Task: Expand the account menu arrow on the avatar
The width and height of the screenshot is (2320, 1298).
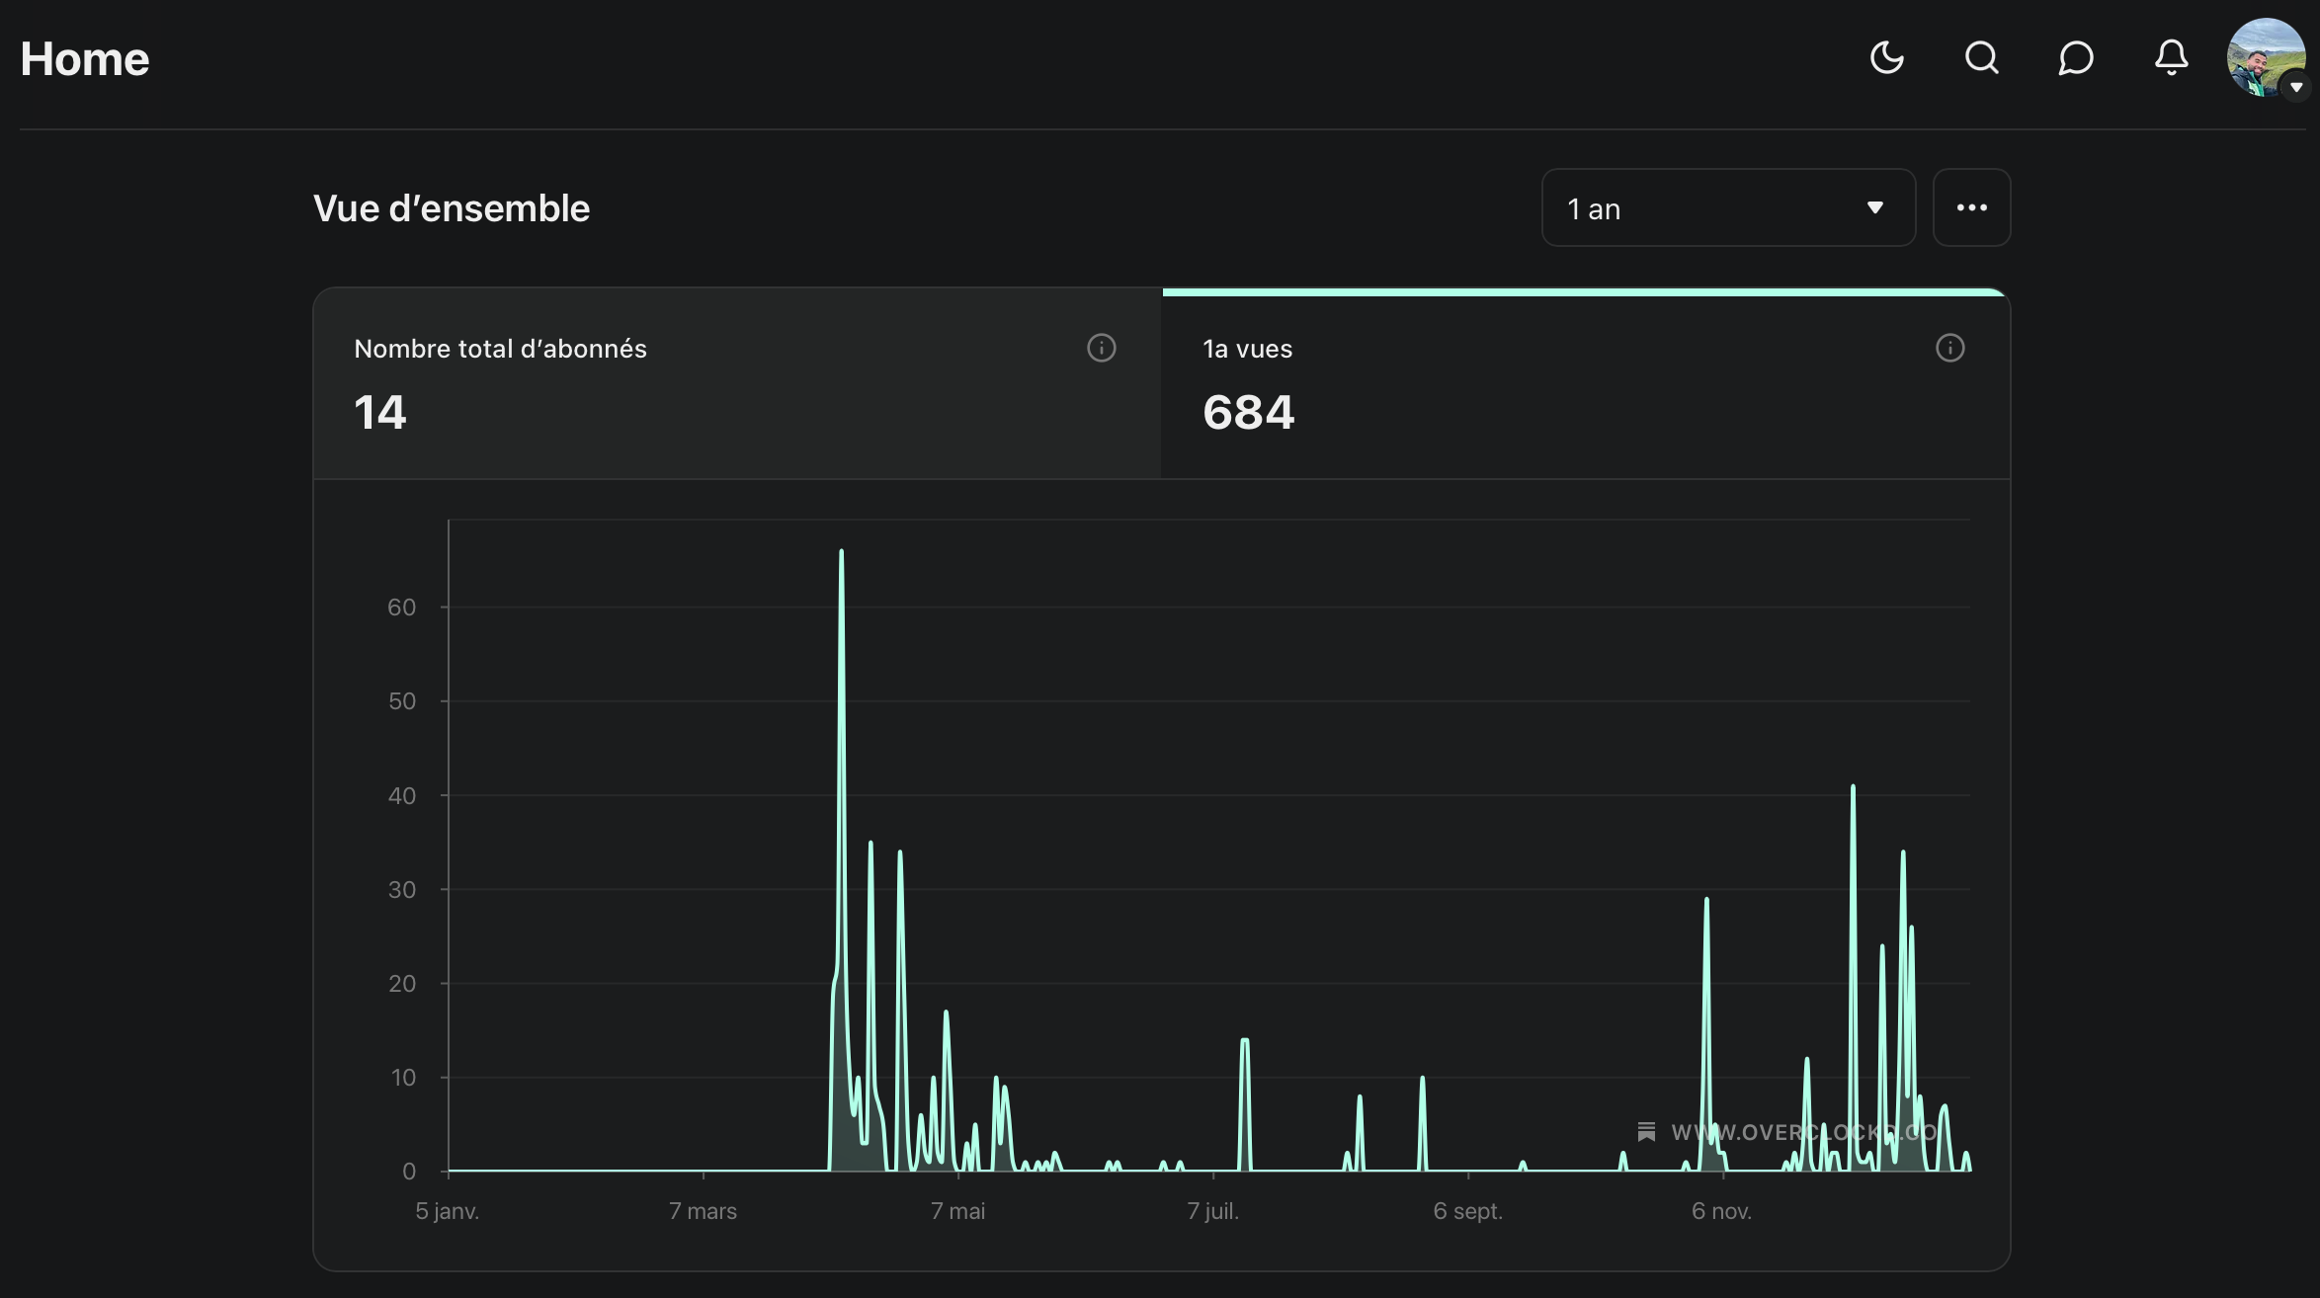Action: pyautogui.click(x=2296, y=87)
